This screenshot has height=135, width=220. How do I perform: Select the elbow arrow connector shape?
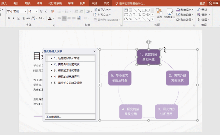click(x=139, y=15)
